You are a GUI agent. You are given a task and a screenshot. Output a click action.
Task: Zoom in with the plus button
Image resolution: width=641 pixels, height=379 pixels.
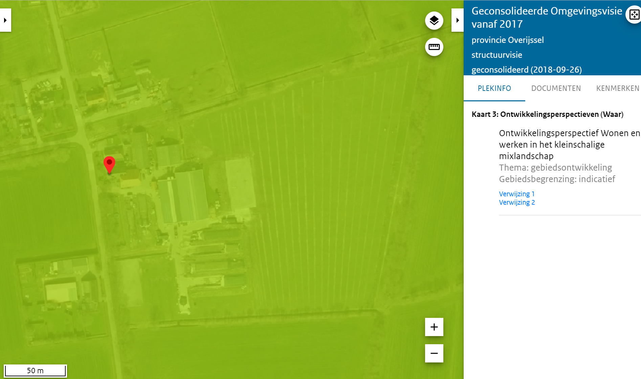[x=434, y=327]
